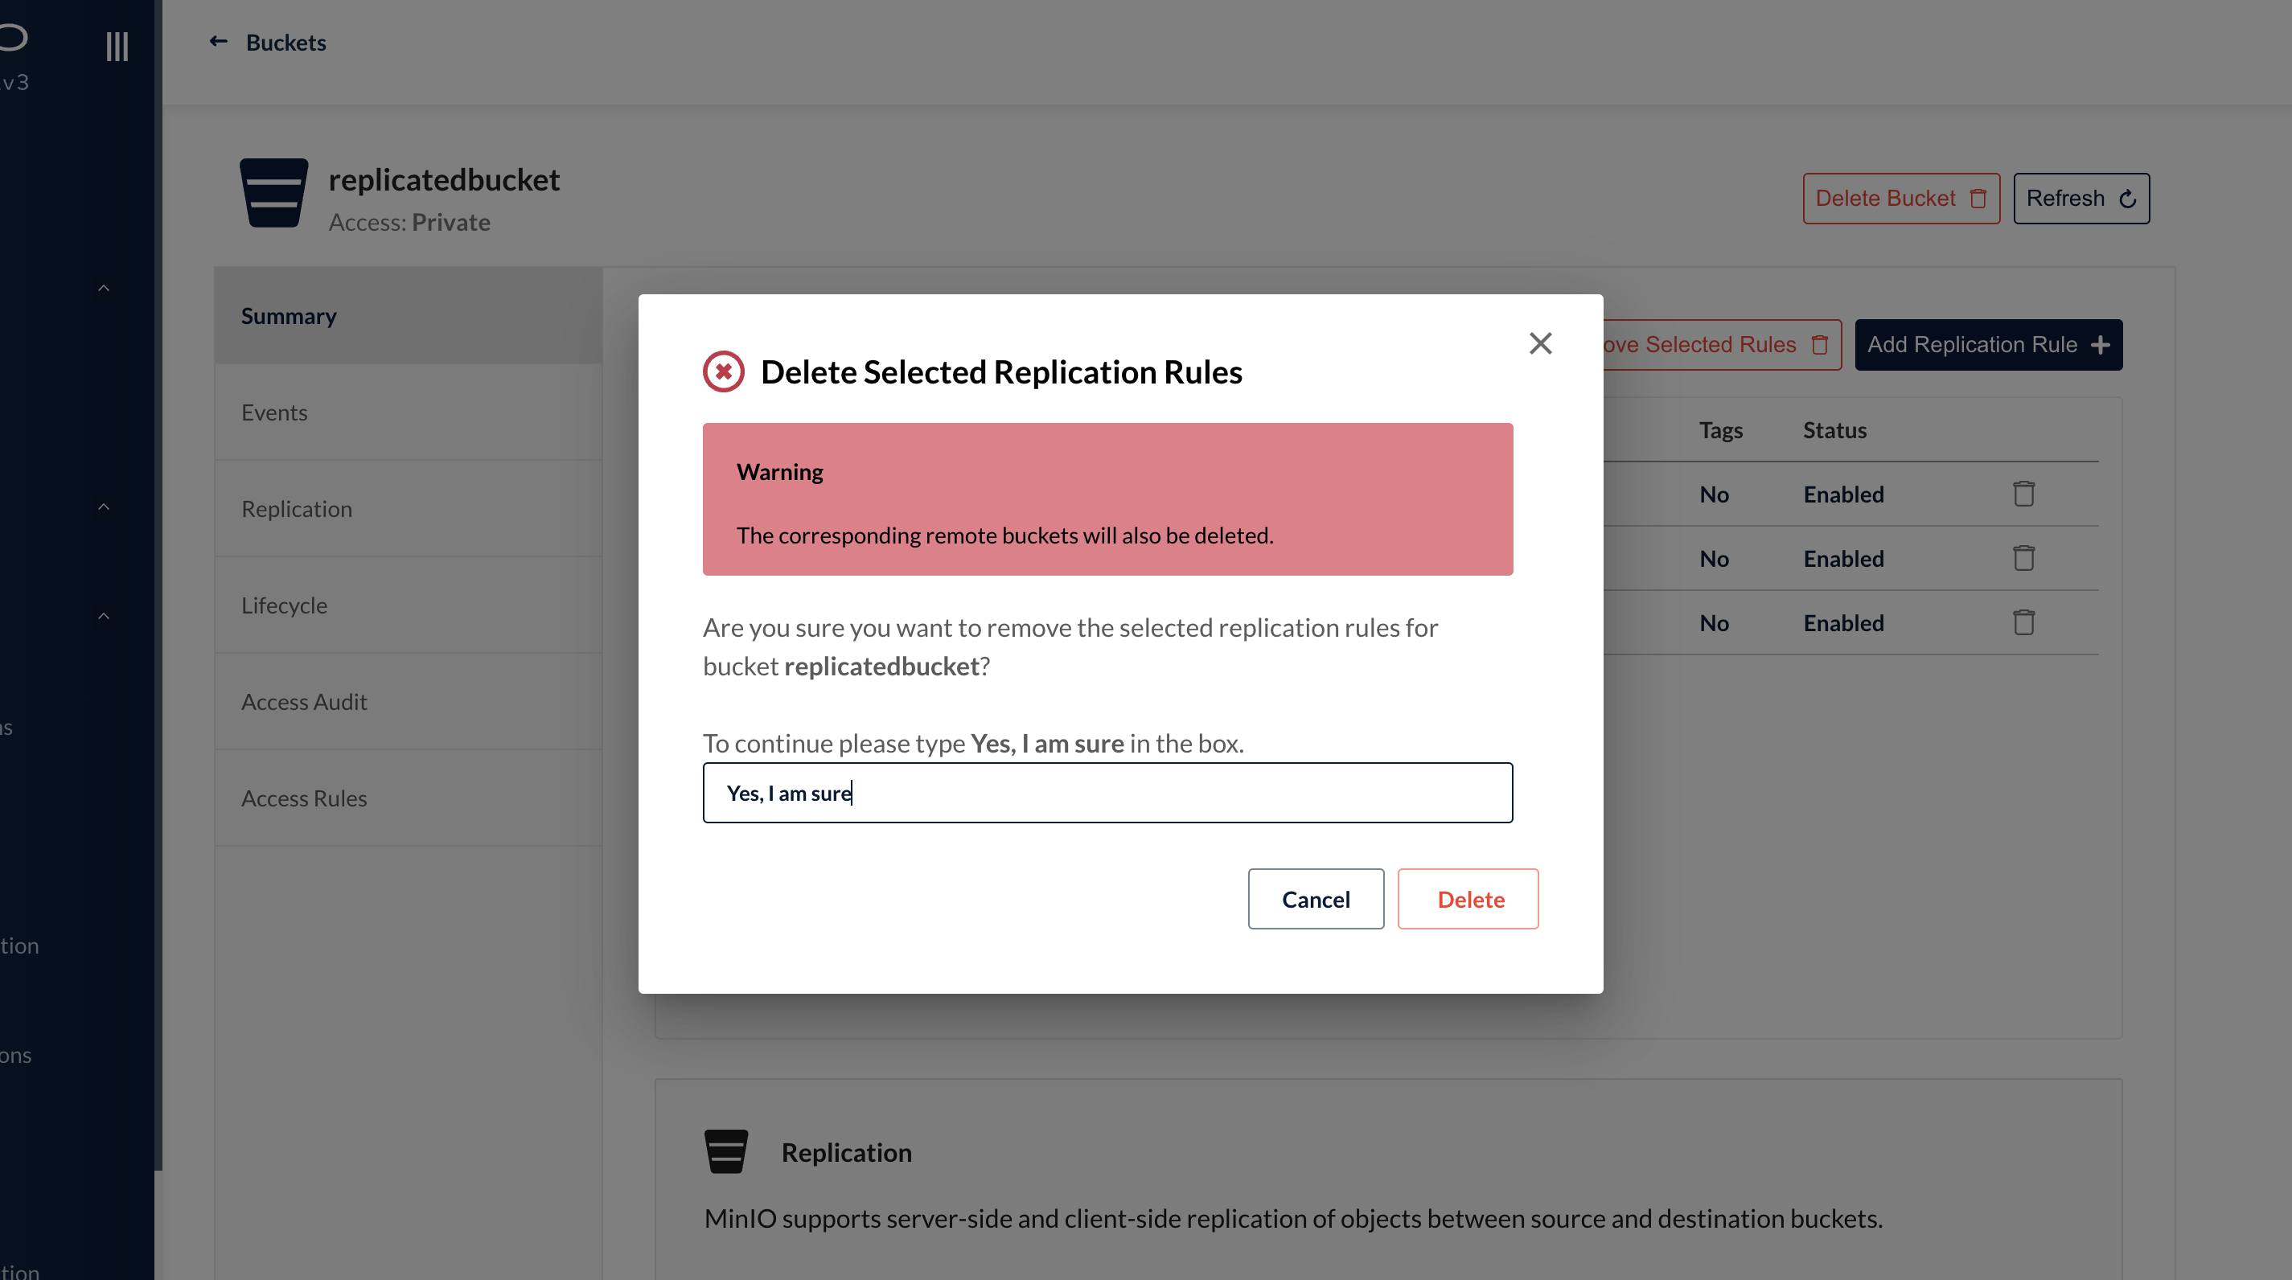The width and height of the screenshot is (2292, 1280).
Task: Click the back arrow next to Buckets
Action: pyautogui.click(x=218, y=42)
